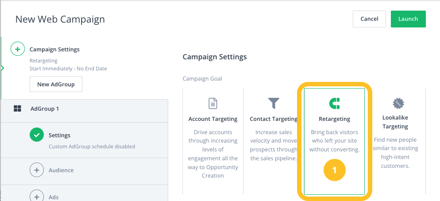Image resolution: width=440 pixels, height=201 pixels.
Task: Go to Campaign Settings in sidebar
Action: point(54,50)
